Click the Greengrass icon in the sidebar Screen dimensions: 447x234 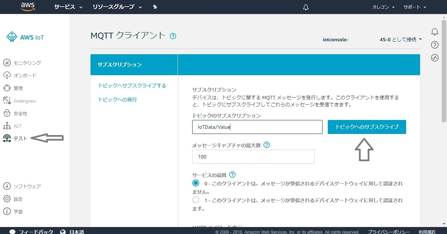(x=7, y=101)
